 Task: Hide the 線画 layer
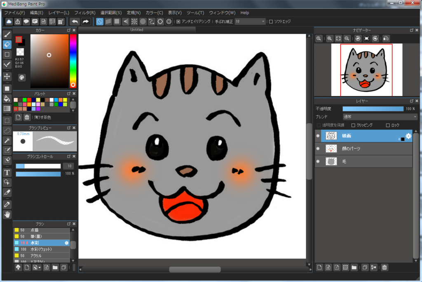318,136
